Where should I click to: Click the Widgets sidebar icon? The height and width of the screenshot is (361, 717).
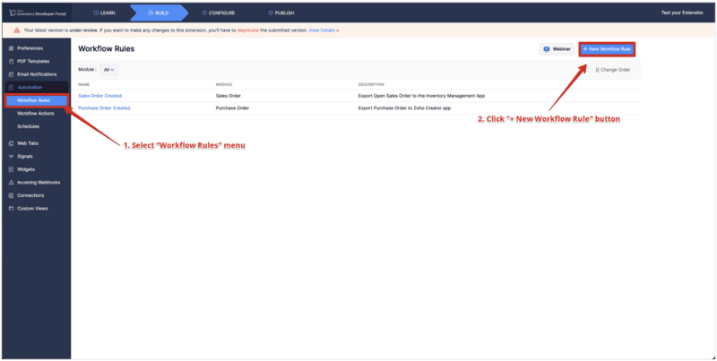point(11,168)
